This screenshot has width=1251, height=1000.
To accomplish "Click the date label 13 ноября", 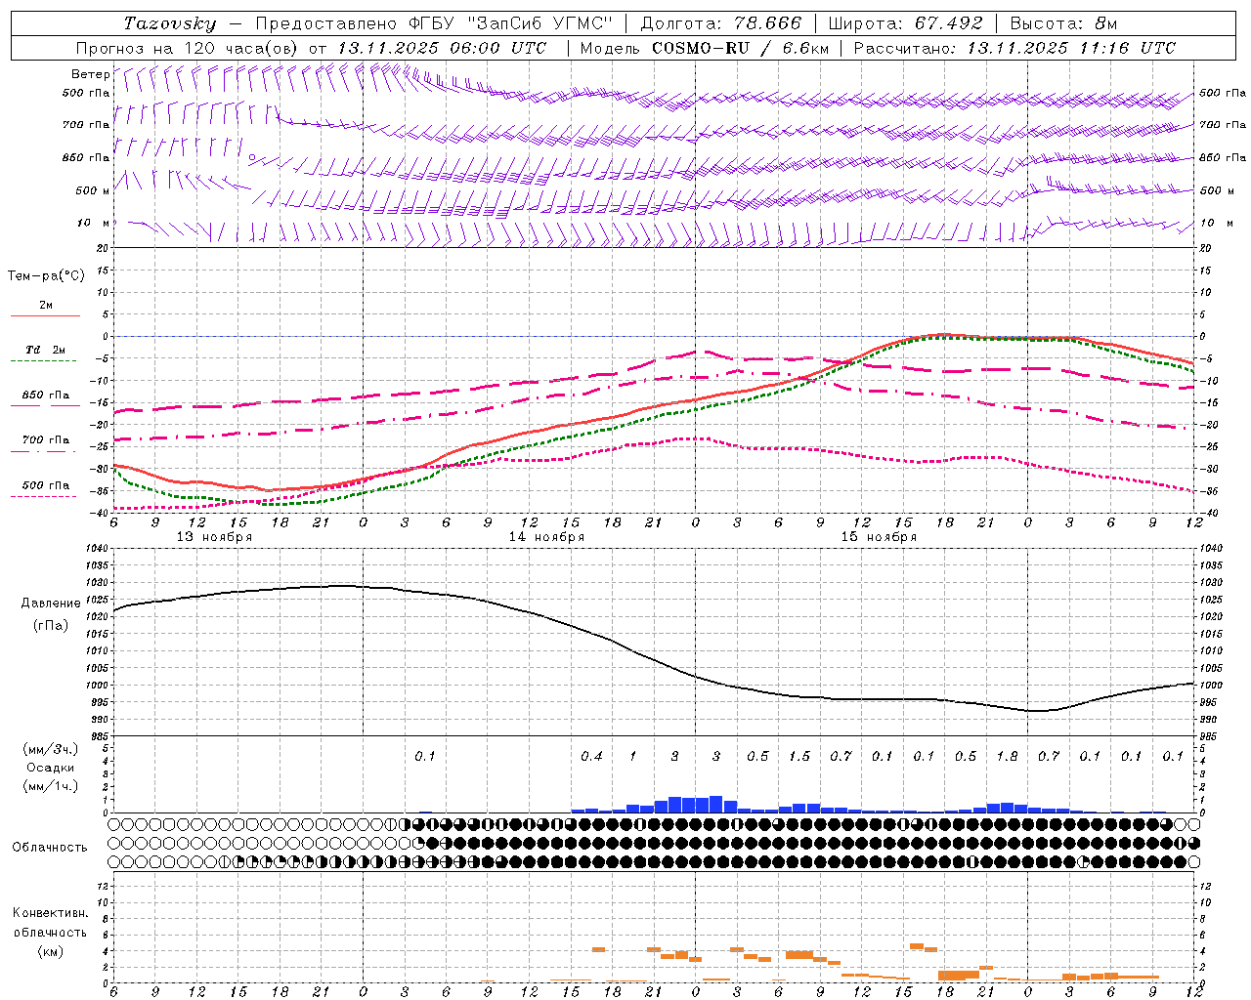I will point(214,537).
